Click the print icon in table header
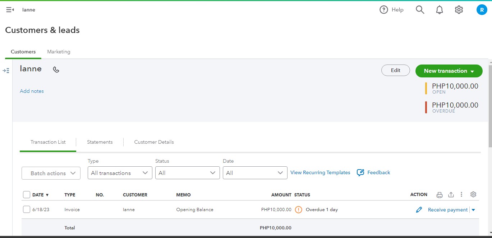Screen dimensions: 492x238 439,195
